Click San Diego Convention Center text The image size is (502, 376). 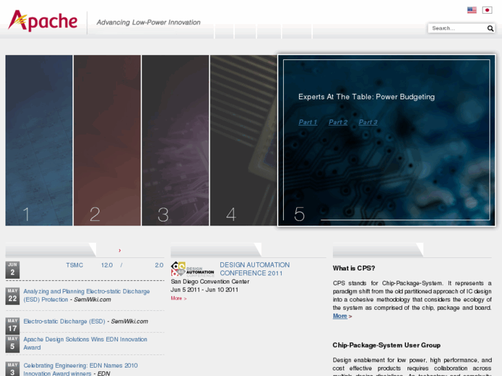(x=210, y=281)
